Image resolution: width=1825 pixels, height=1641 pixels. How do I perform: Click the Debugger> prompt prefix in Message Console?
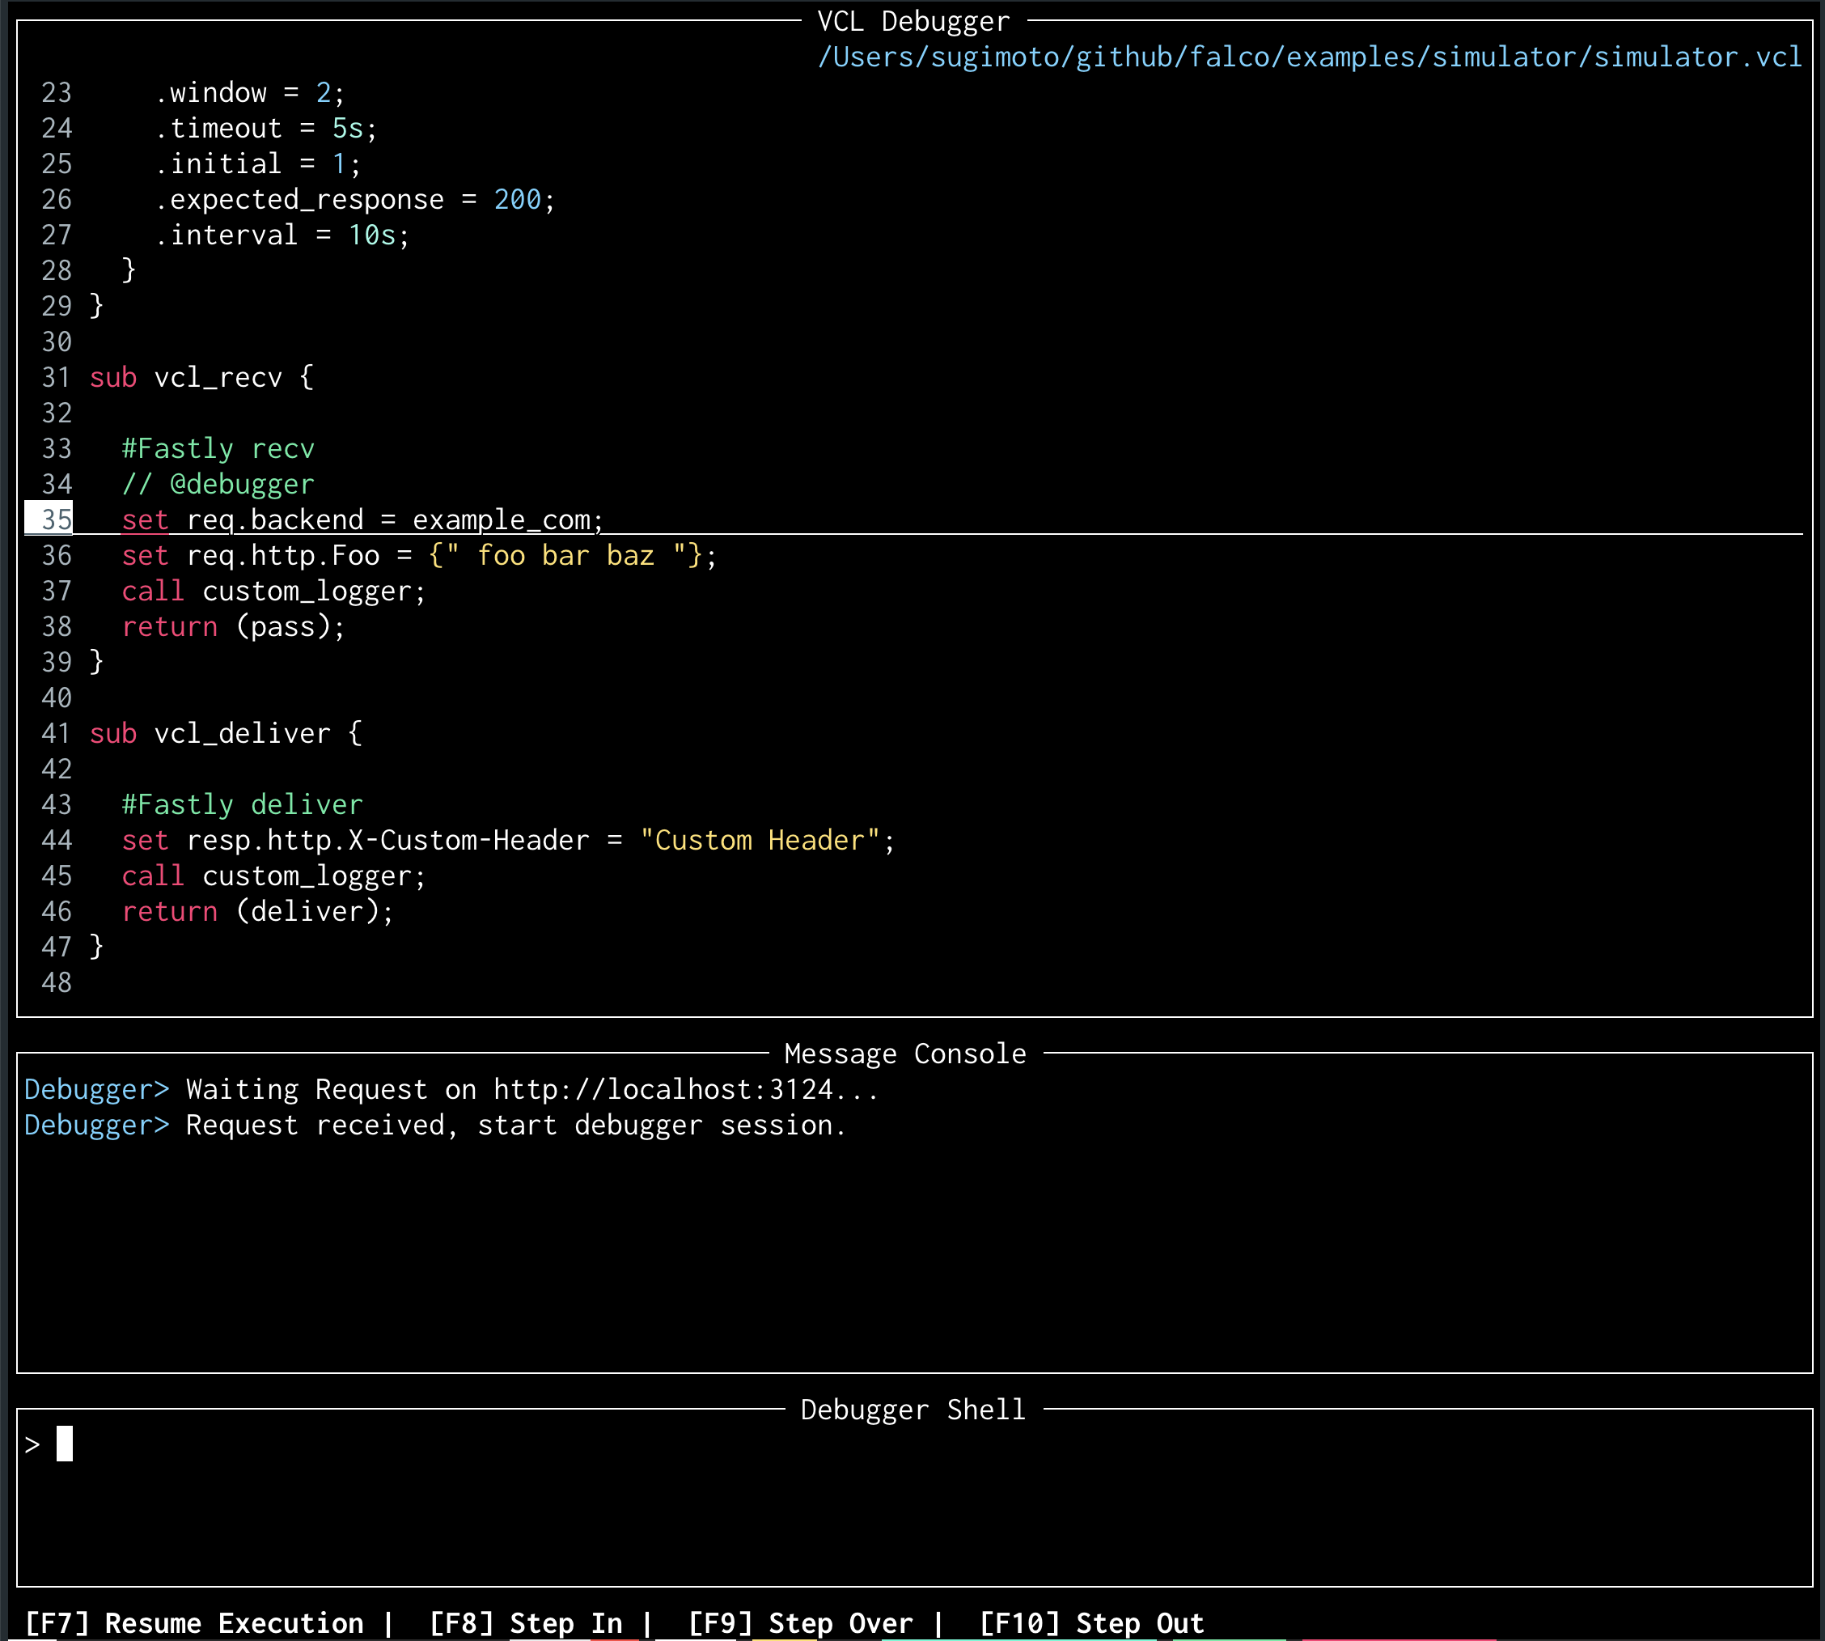[x=95, y=1089]
